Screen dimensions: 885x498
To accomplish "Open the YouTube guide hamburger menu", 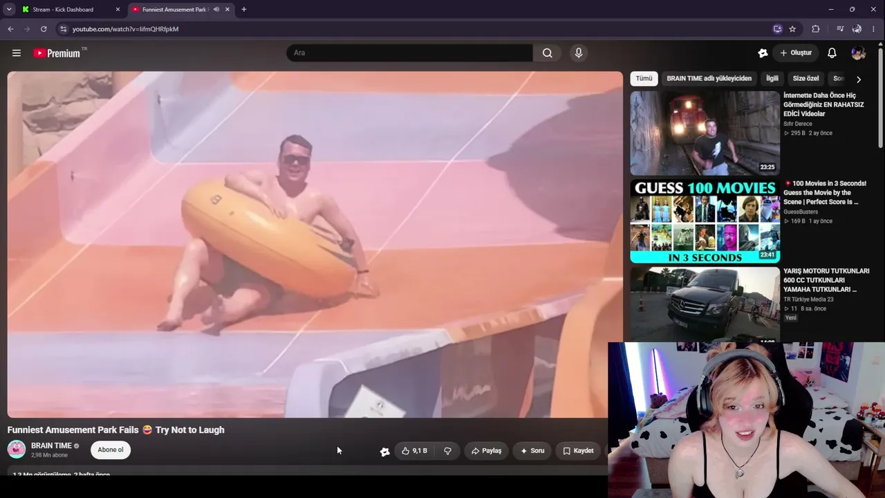I will click(17, 53).
